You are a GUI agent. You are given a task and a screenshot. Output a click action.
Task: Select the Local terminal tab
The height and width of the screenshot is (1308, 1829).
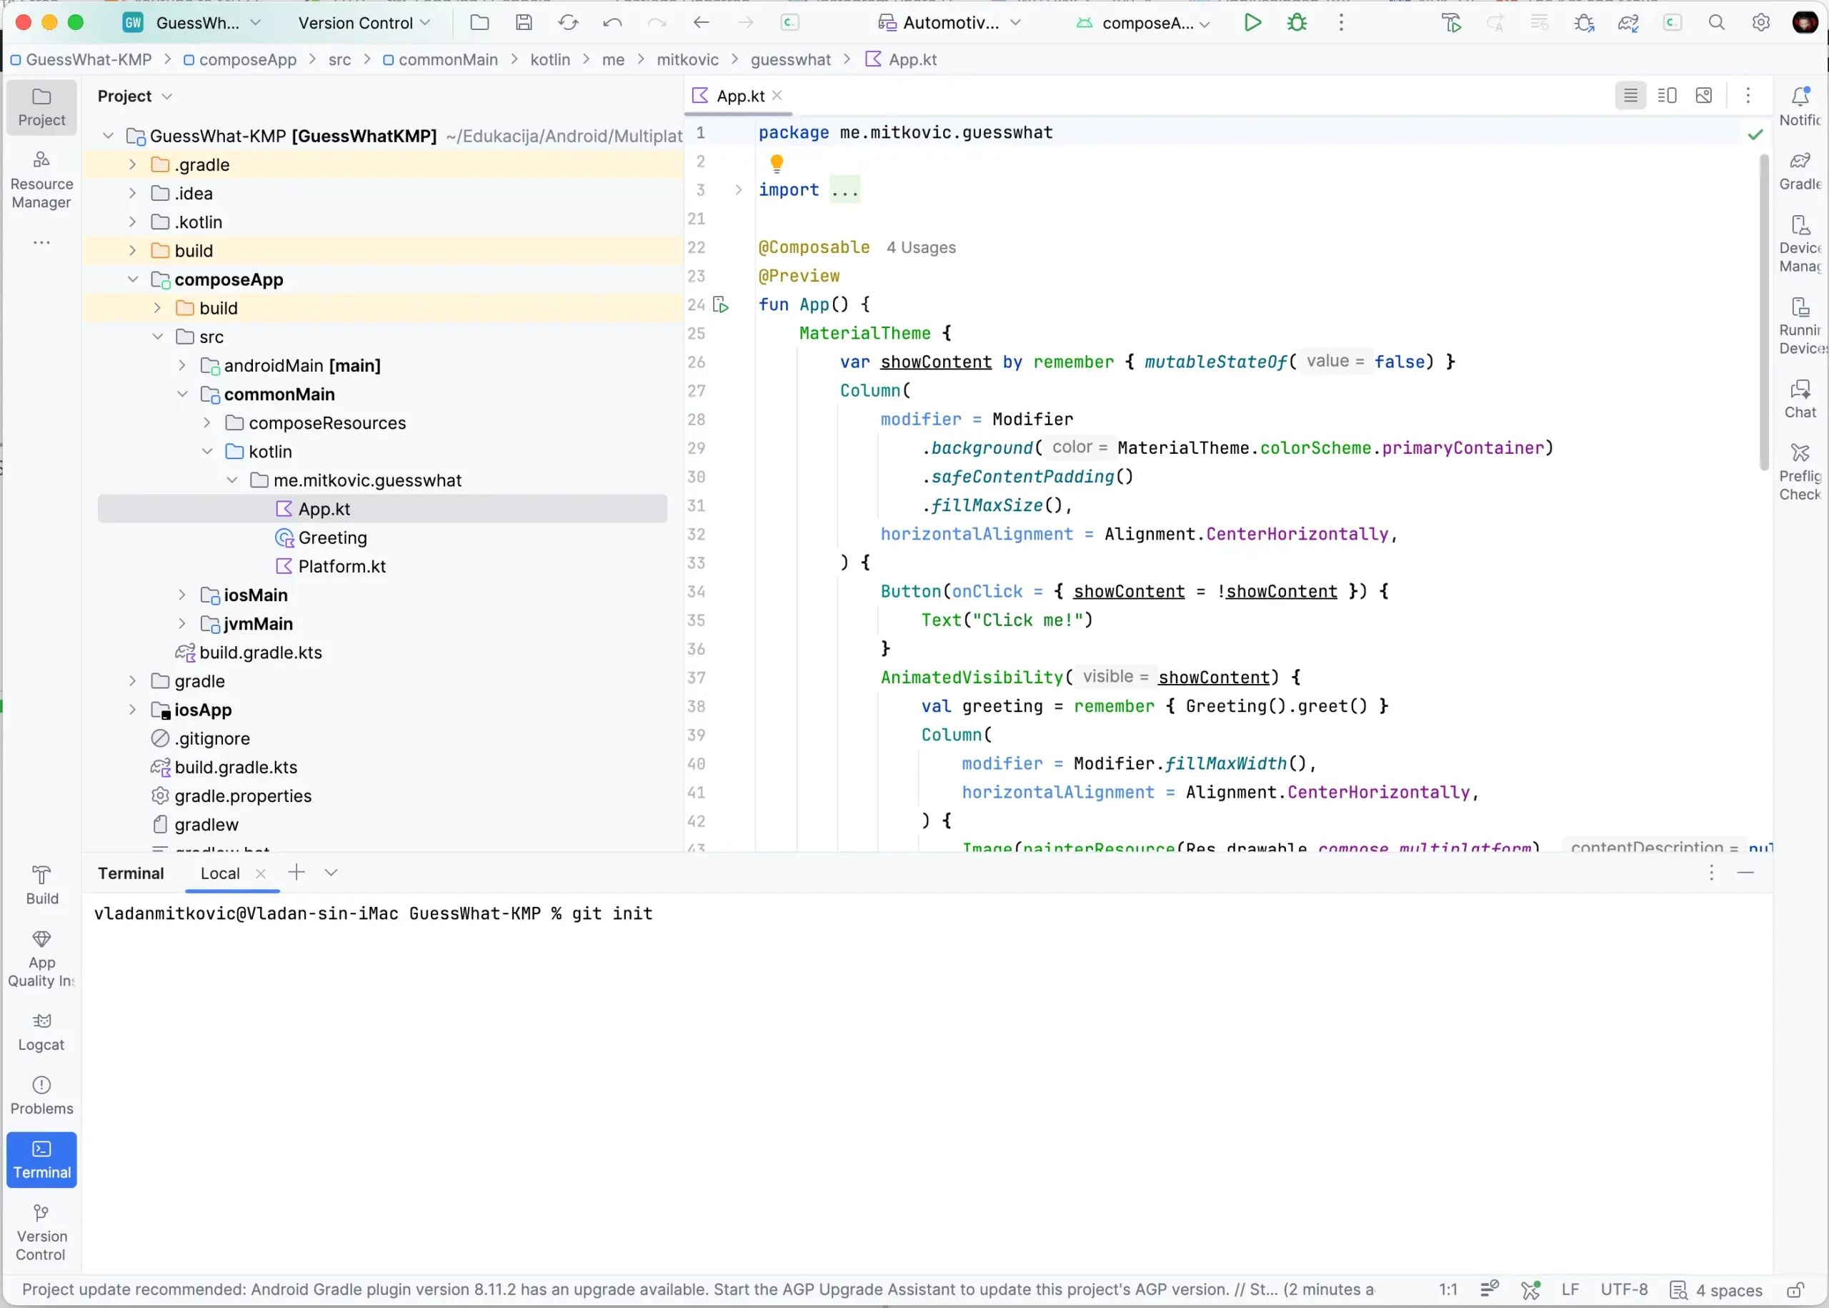coord(220,873)
